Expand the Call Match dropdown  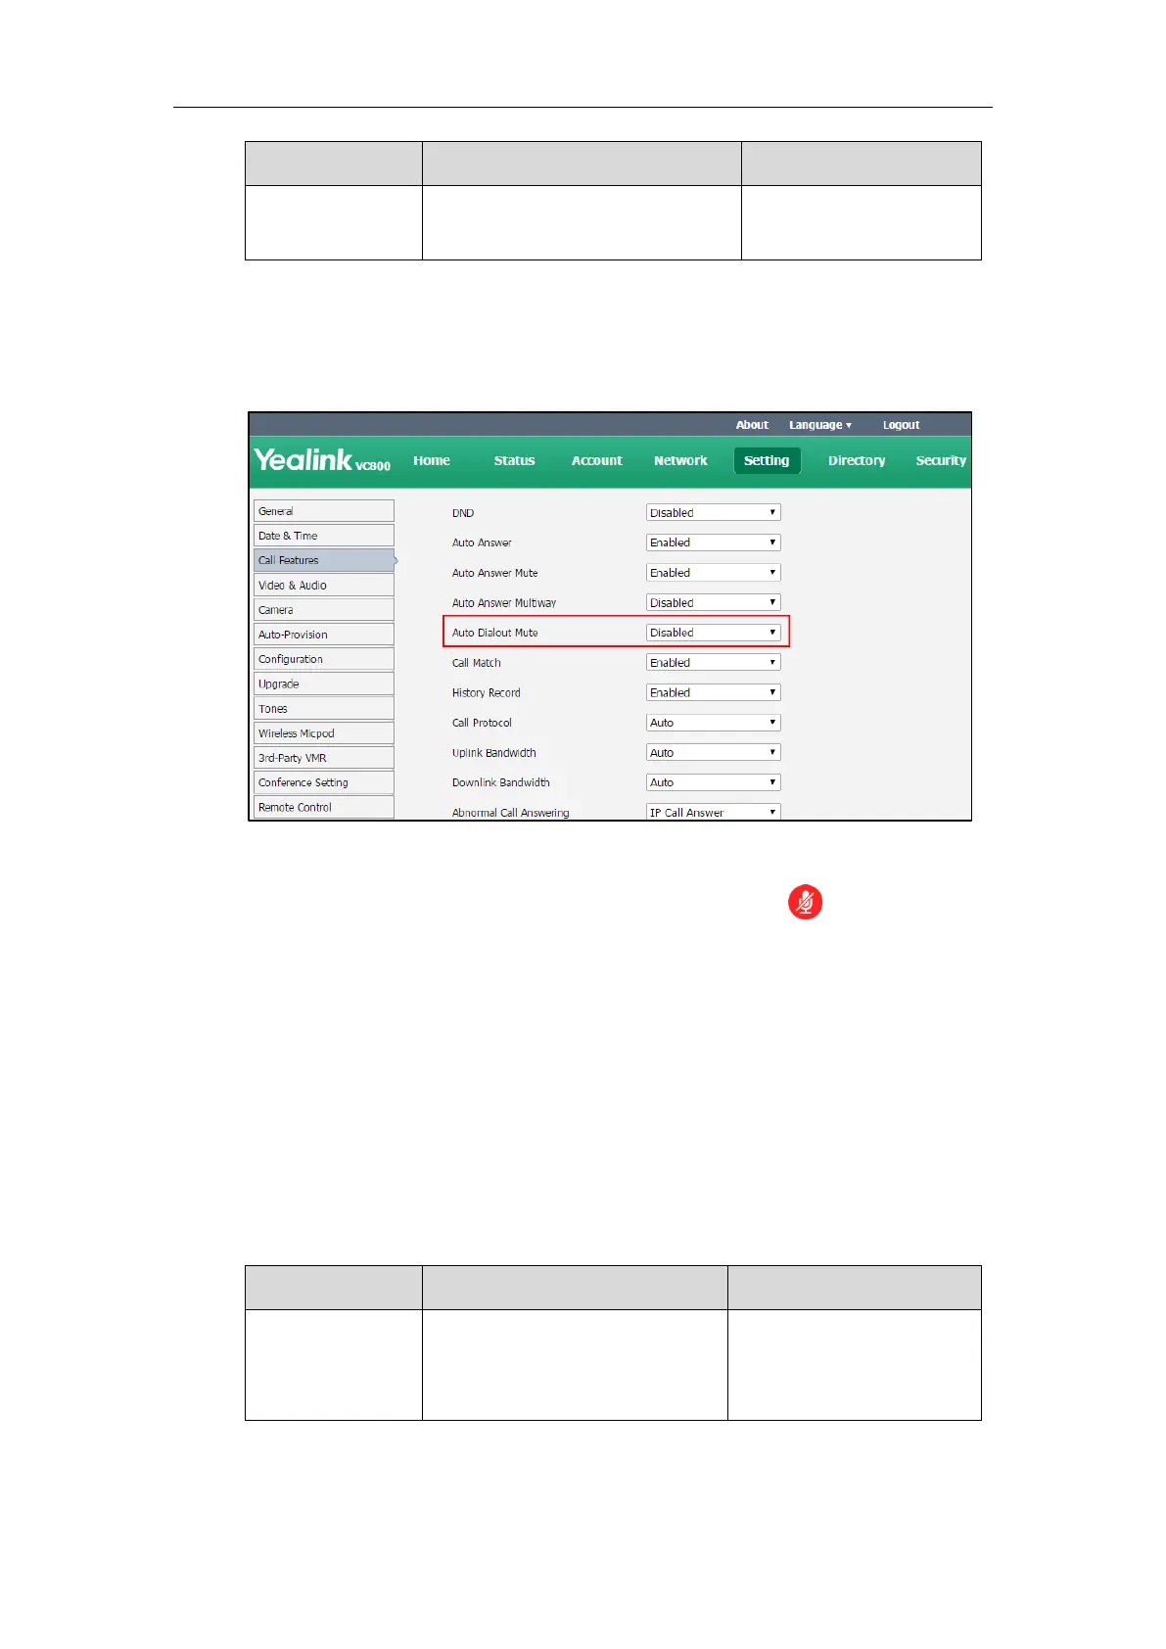pos(714,663)
